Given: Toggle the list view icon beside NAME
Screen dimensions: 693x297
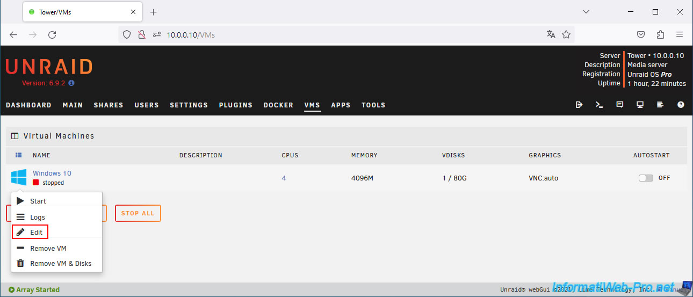Looking at the screenshot, I should 19,155.
